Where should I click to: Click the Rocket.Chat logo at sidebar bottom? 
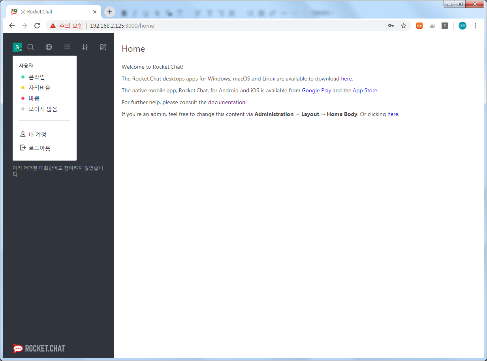click(x=39, y=348)
